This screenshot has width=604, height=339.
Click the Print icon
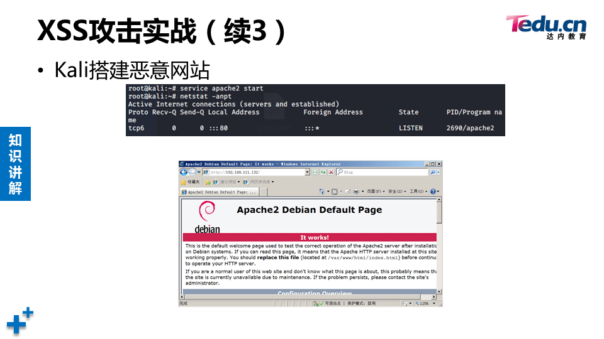tap(356, 191)
